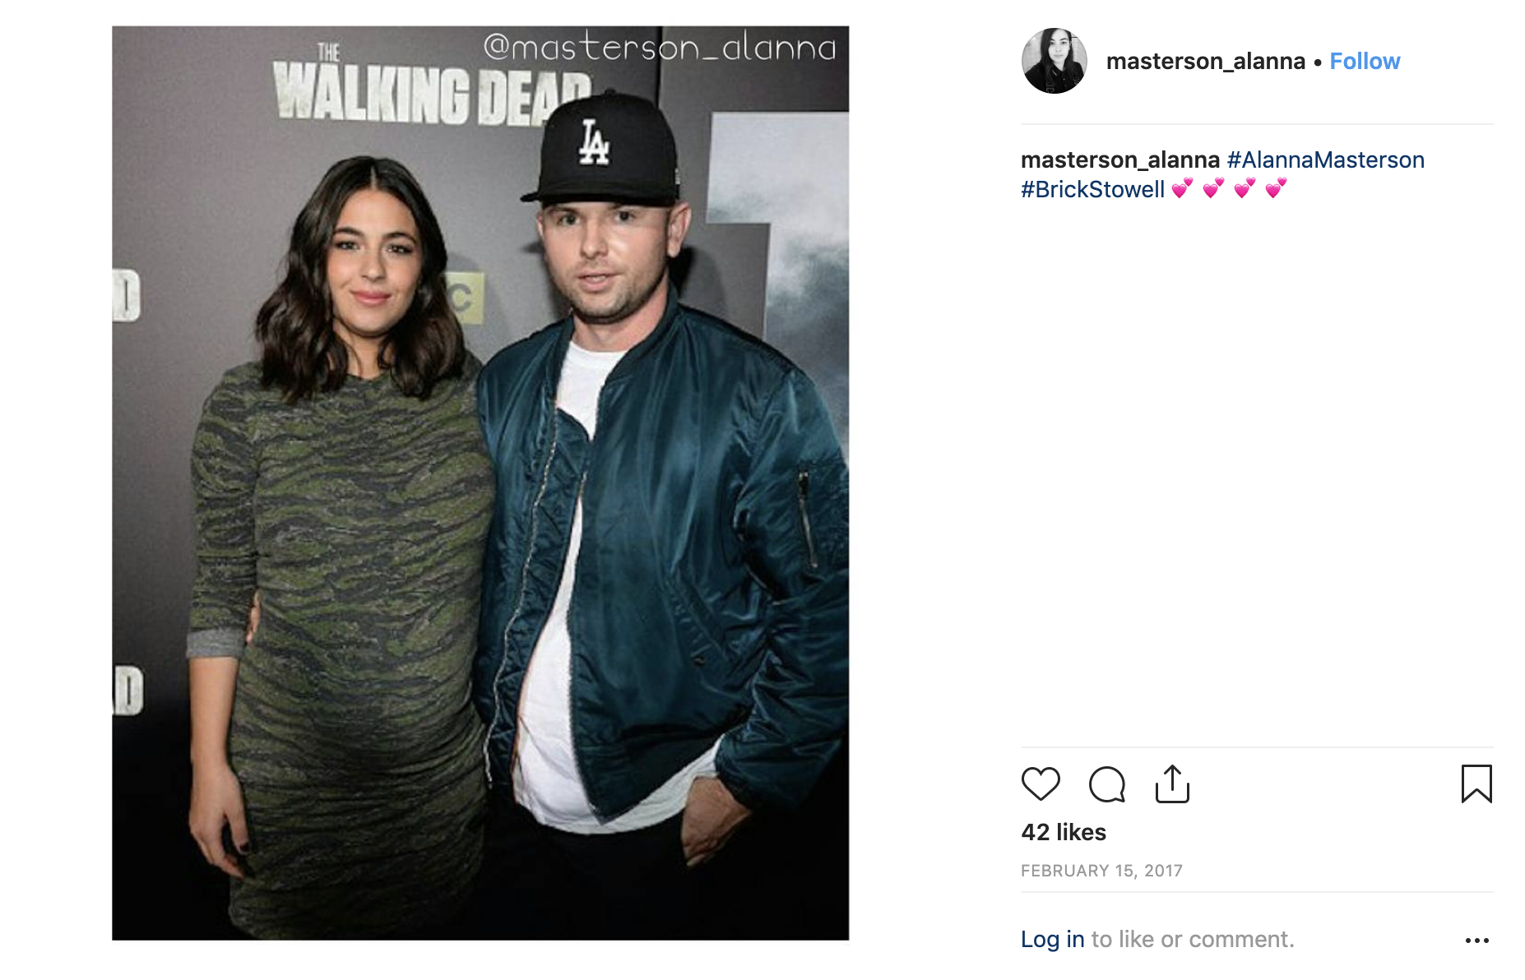Follow masterson_alanna
Viewport: 1525px width, 980px height.
tap(1365, 61)
